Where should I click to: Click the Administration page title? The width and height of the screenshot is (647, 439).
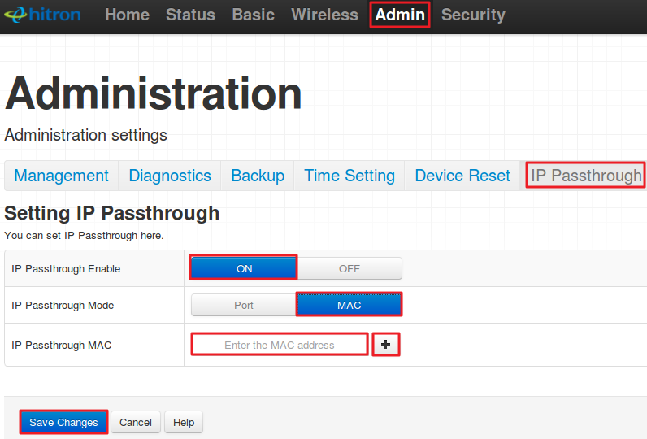[154, 94]
